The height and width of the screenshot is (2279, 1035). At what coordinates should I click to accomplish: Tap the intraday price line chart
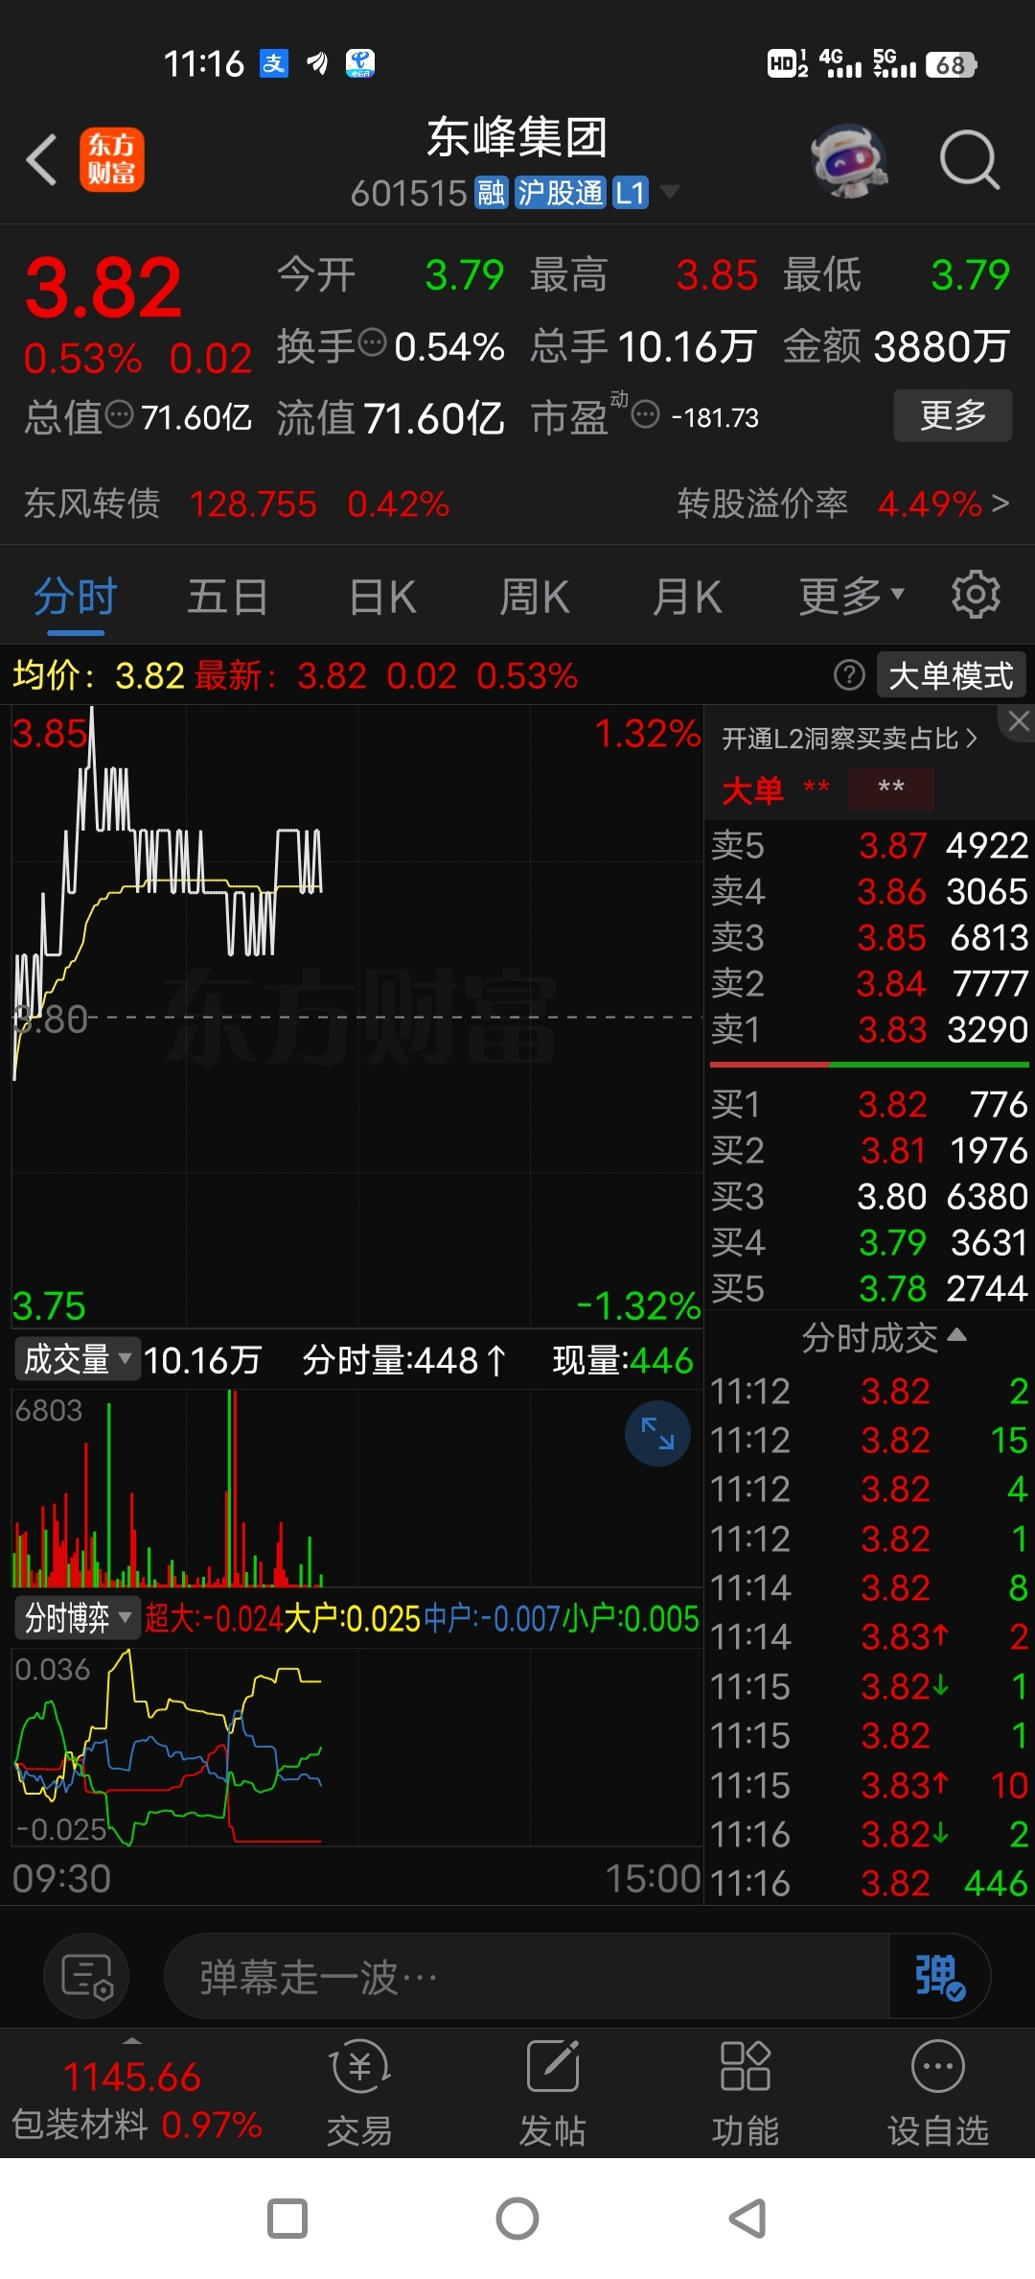(x=356, y=1017)
